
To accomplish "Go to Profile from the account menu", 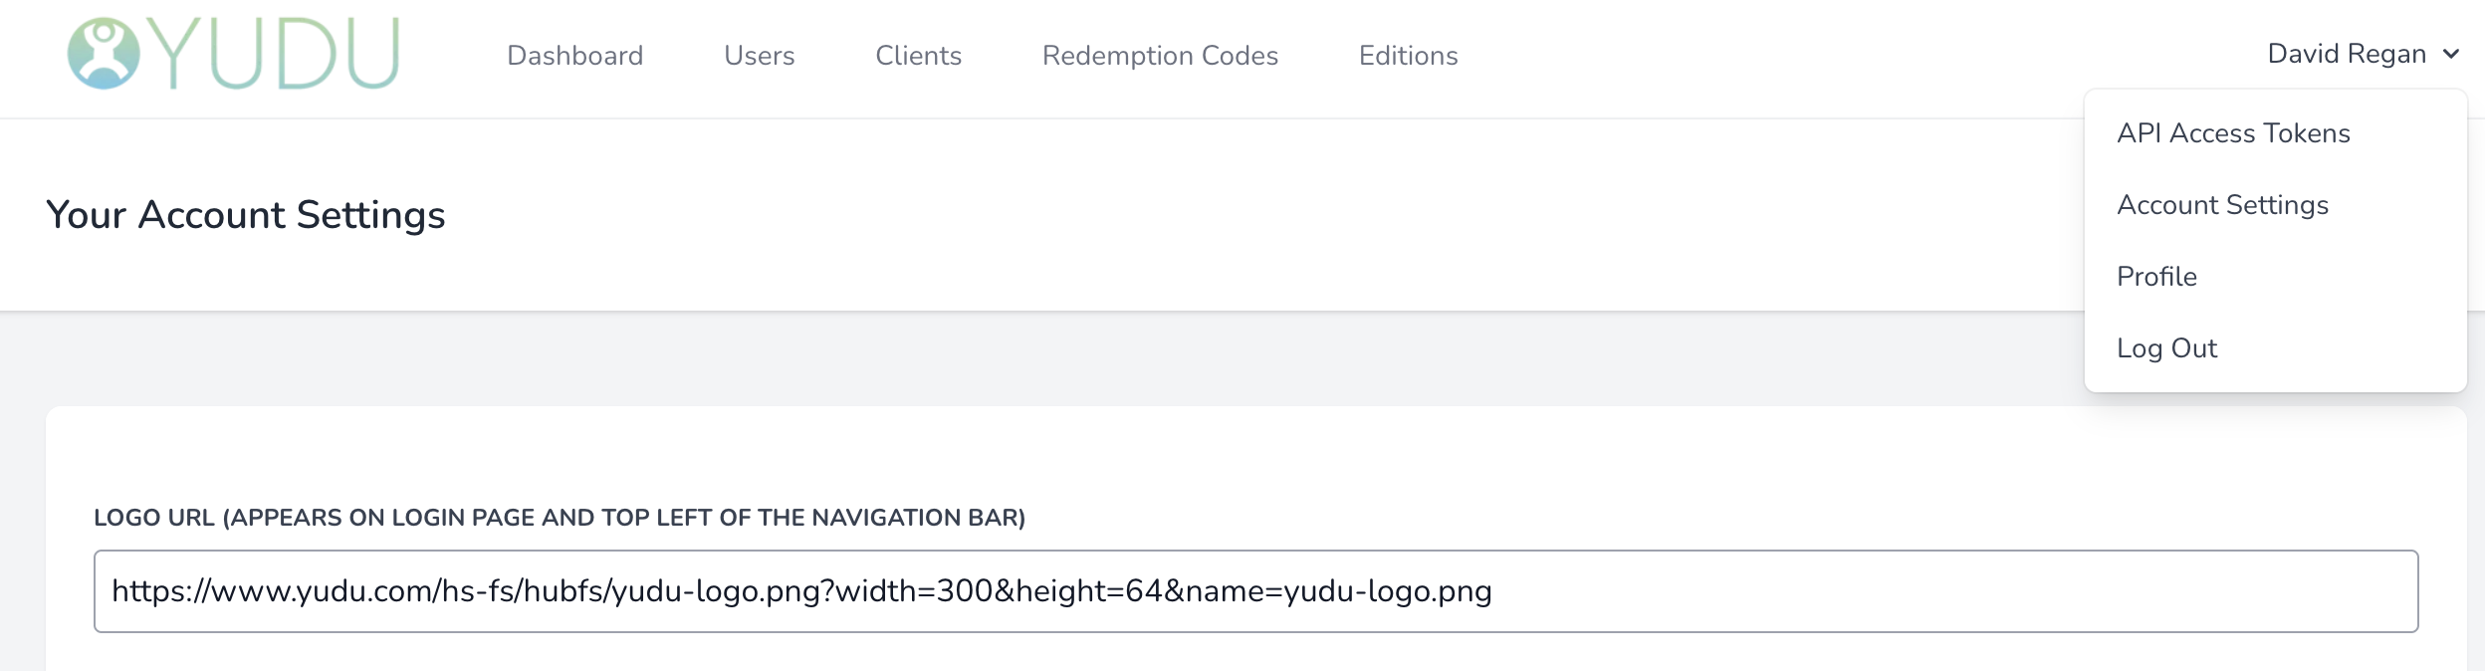I will pyautogui.click(x=2156, y=276).
